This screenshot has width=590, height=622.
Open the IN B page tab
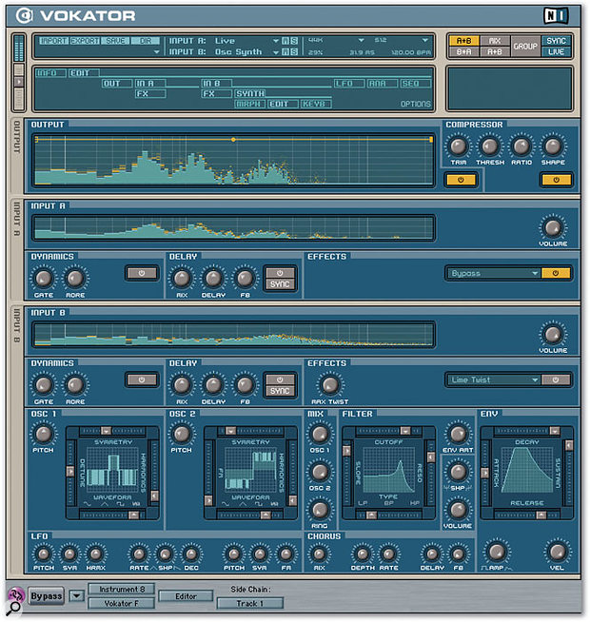(x=216, y=84)
